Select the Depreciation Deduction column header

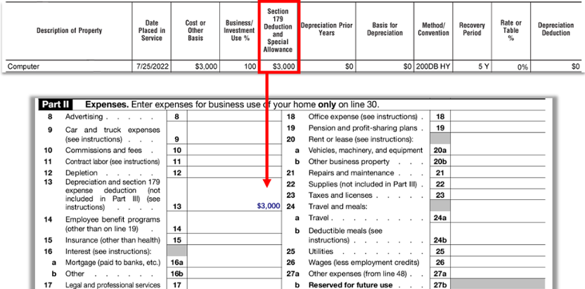click(555, 29)
